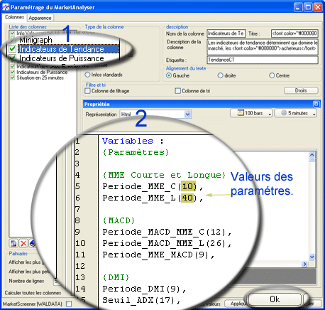Maximize the Propriétés panel with its corner icon

pos(316,104)
